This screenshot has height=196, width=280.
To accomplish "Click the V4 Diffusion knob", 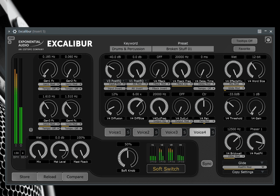I will (114, 107).
